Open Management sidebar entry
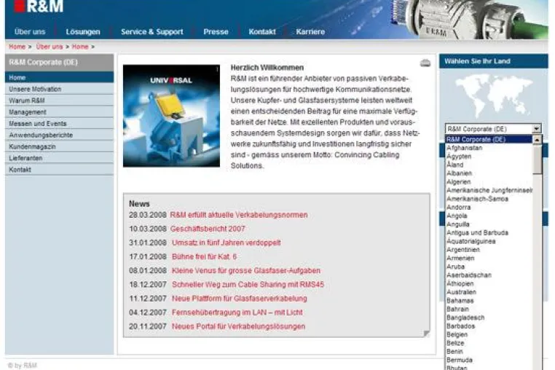The height and width of the screenshot is (370, 555). 60,112
